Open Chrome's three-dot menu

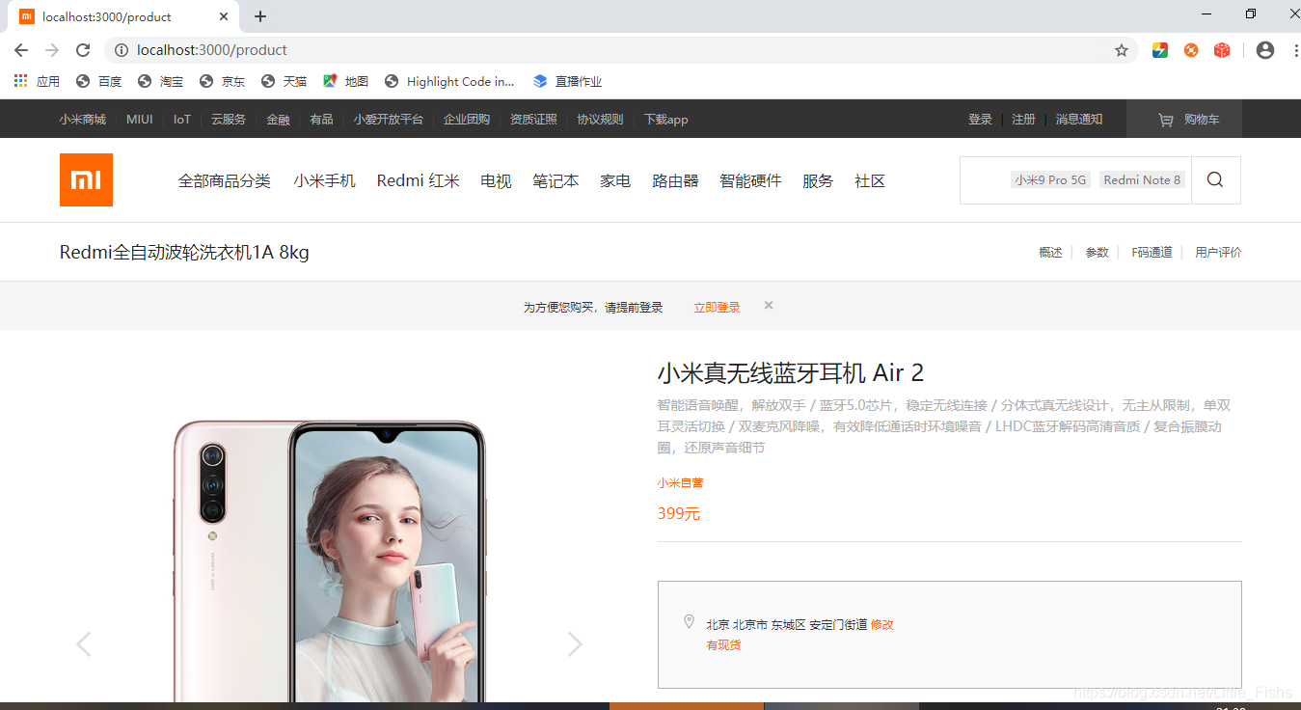click(1293, 49)
